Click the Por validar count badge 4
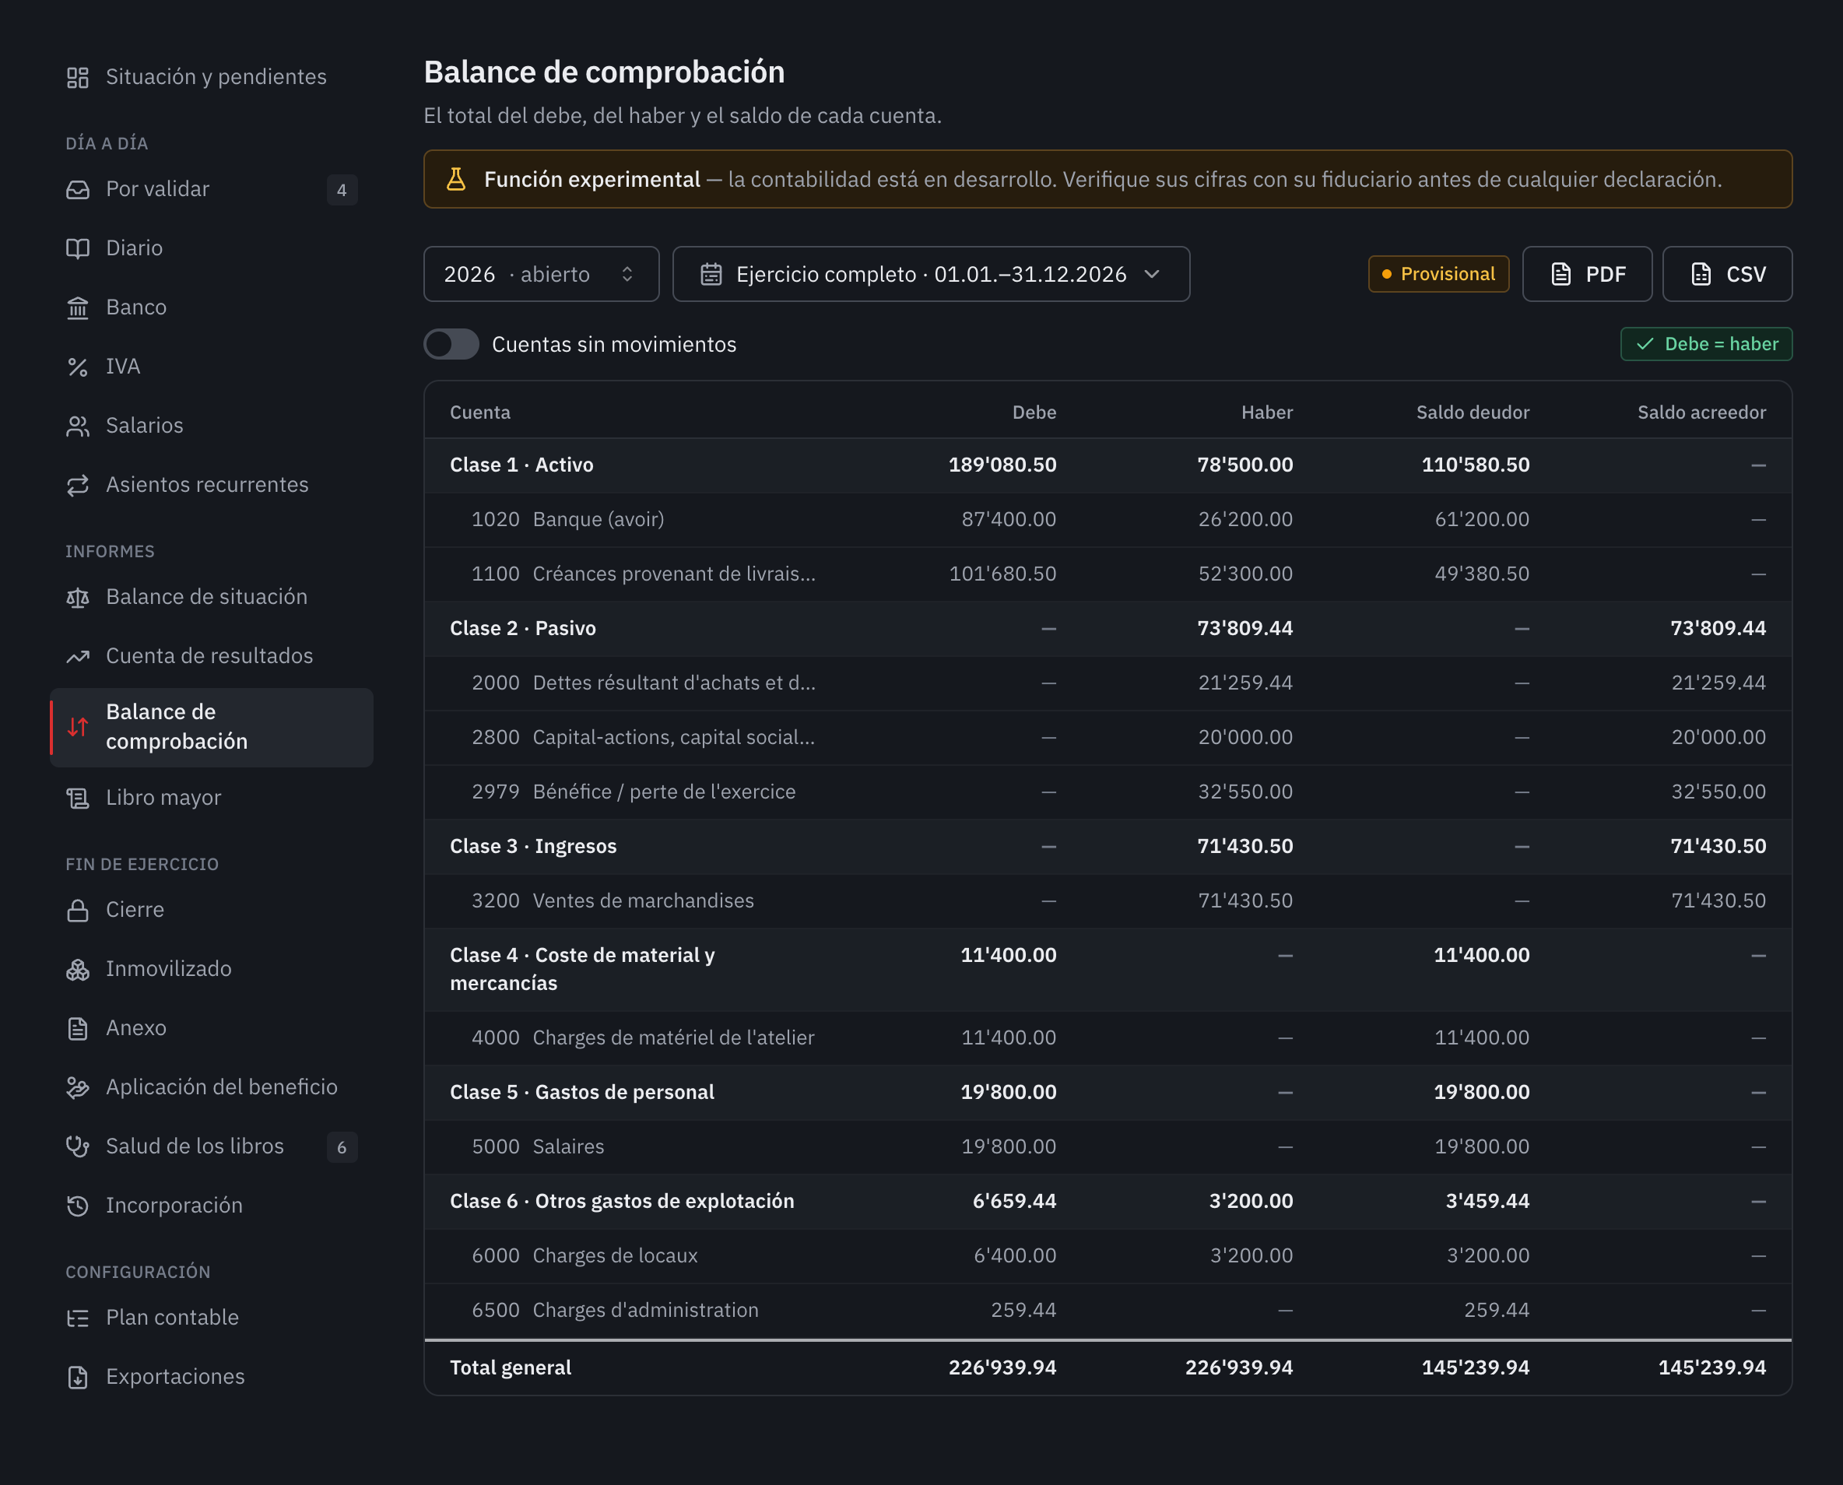The image size is (1843, 1485). (x=342, y=190)
